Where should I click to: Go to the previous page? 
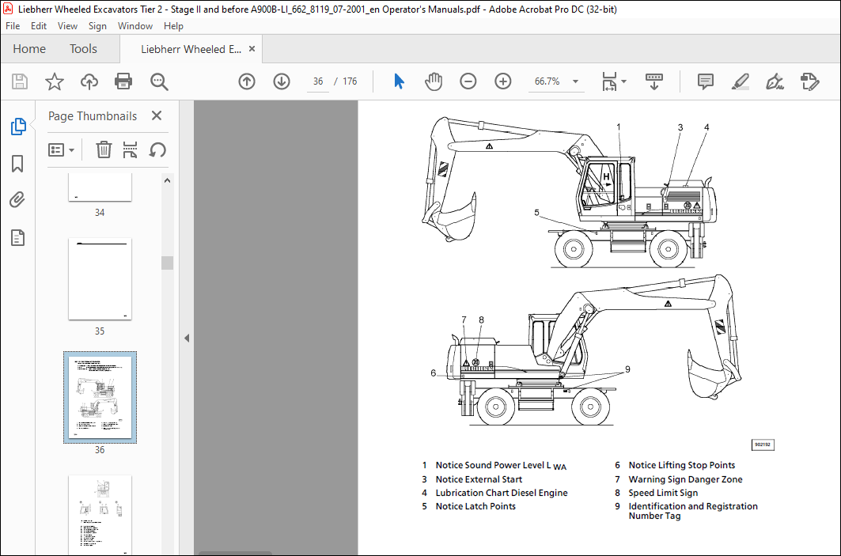pos(247,81)
